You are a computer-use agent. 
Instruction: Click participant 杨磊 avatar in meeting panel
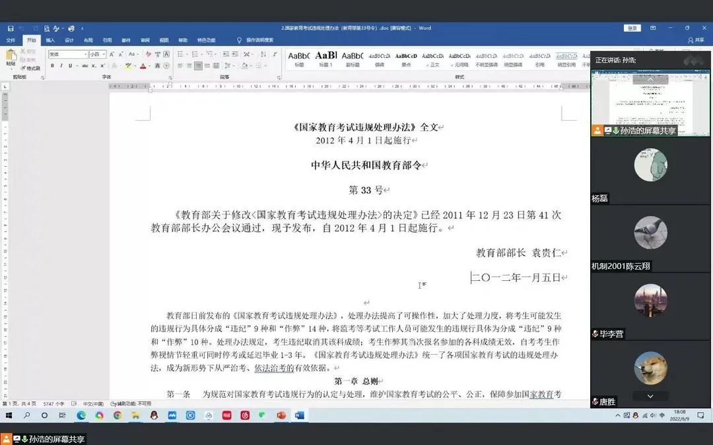[x=651, y=165]
